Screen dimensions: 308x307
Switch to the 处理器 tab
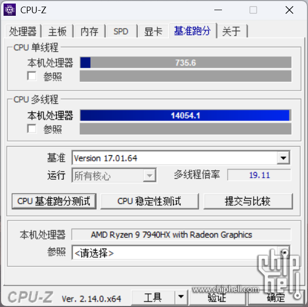pos(23,31)
